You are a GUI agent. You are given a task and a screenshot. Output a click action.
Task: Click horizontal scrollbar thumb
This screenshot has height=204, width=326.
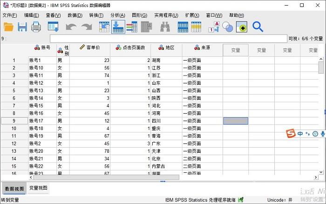tap(106, 177)
